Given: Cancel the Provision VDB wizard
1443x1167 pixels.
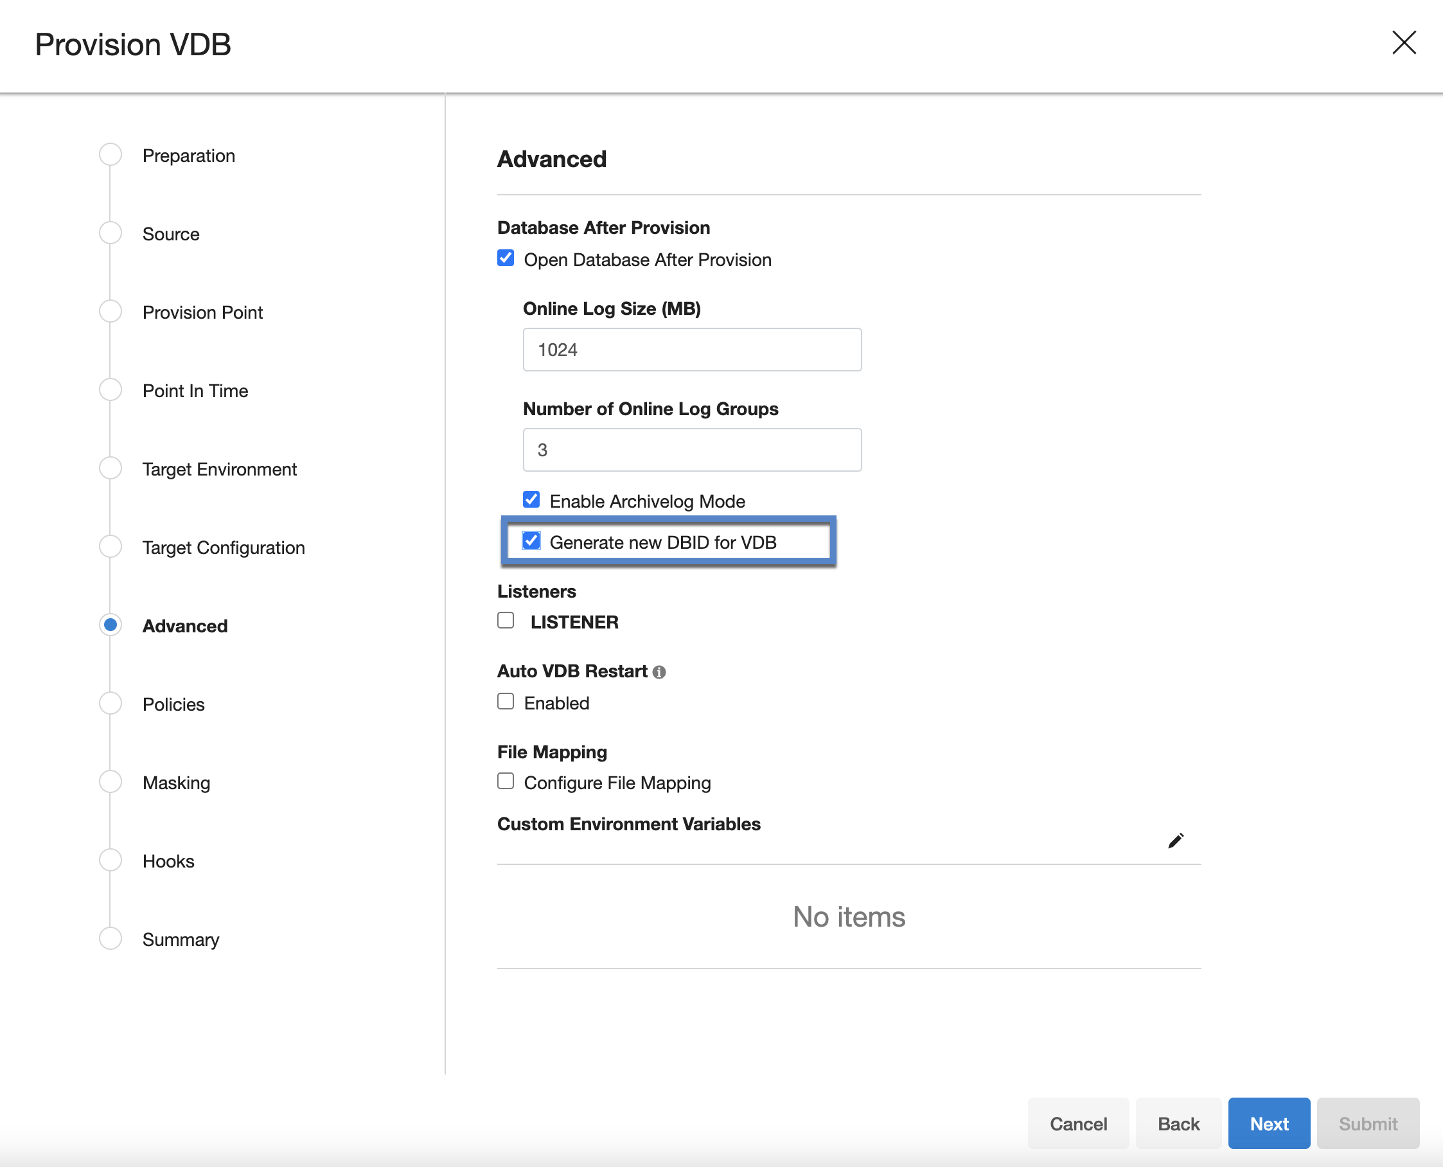Looking at the screenshot, I should [x=1078, y=1123].
